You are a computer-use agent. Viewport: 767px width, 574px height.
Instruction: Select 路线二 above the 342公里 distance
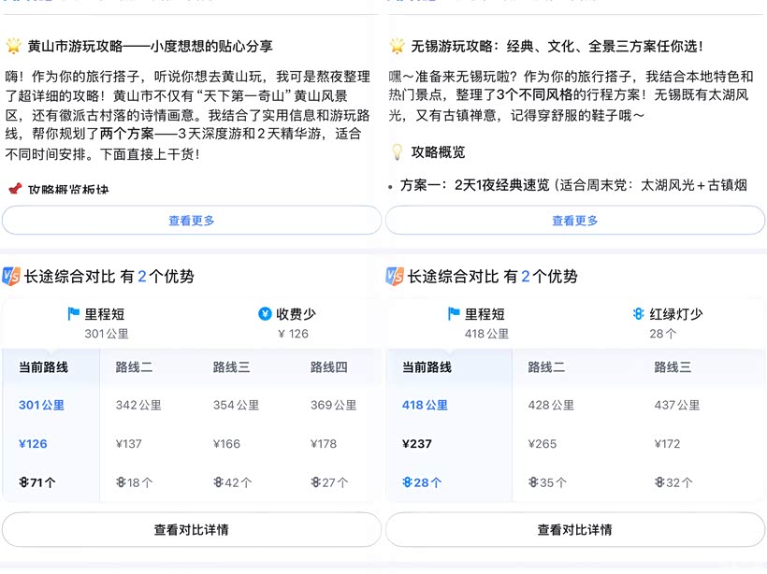tap(134, 367)
